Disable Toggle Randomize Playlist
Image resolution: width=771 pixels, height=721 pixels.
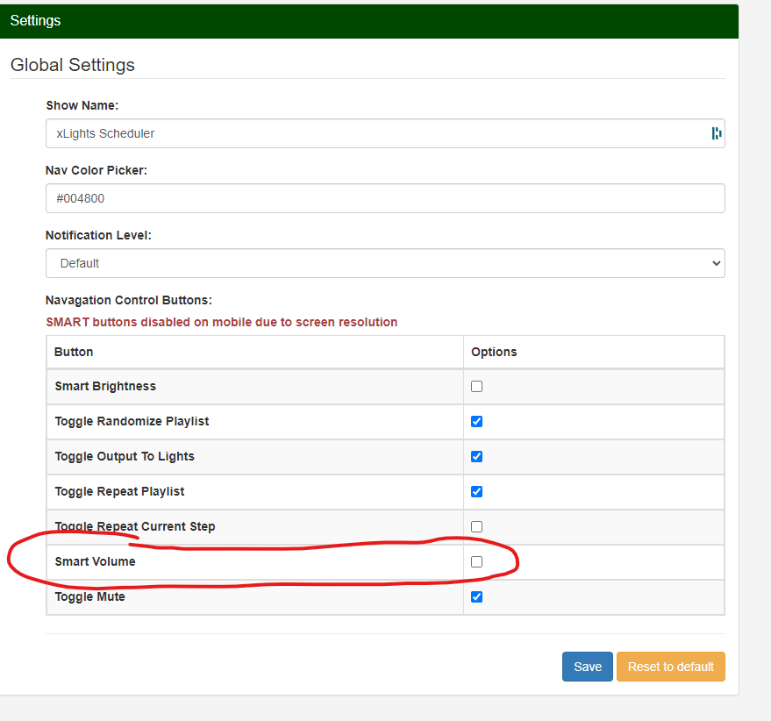(x=476, y=421)
